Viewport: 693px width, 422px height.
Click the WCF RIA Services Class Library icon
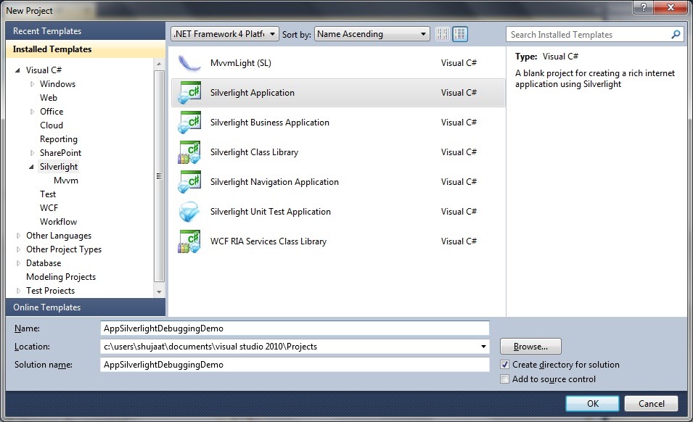point(189,241)
